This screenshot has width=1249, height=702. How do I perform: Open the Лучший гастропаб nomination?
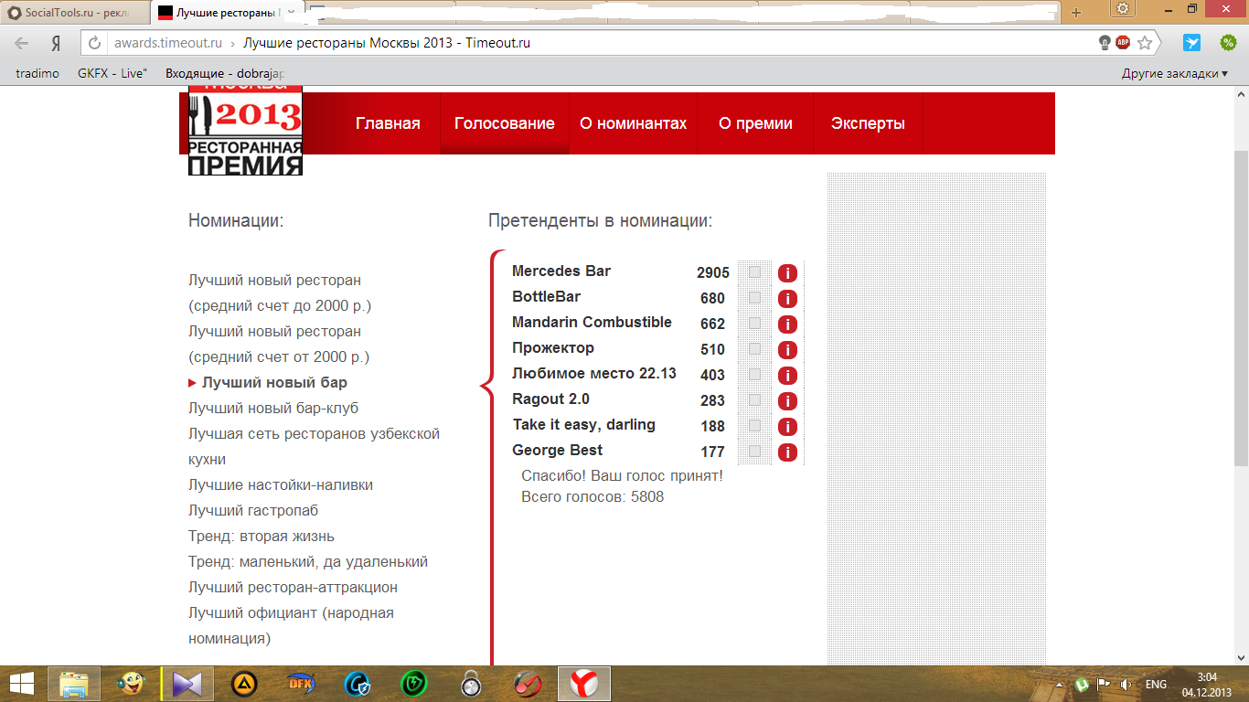(253, 511)
